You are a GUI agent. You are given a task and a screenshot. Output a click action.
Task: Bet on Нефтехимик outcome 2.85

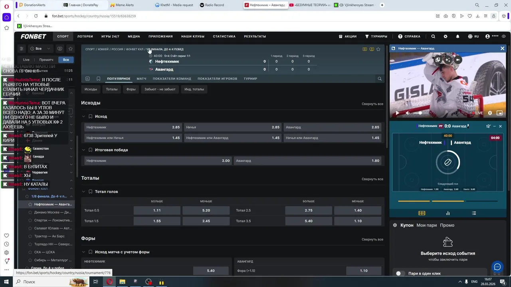(133, 127)
